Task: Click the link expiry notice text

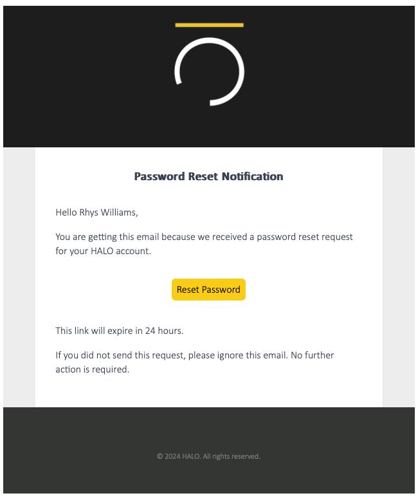Action: coord(119,331)
